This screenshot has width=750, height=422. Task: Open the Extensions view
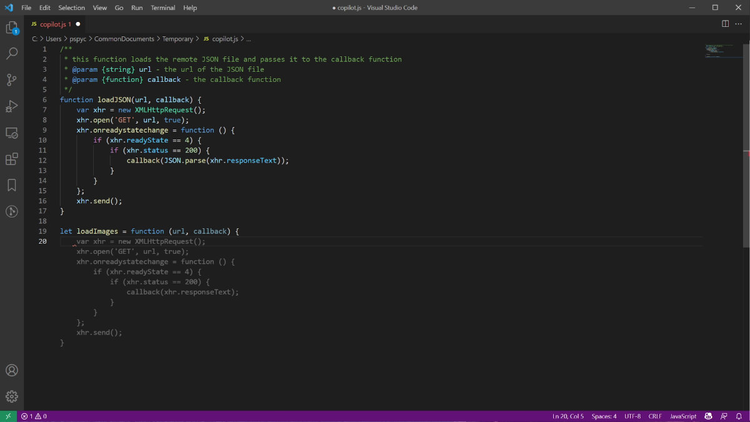(x=11, y=159)
